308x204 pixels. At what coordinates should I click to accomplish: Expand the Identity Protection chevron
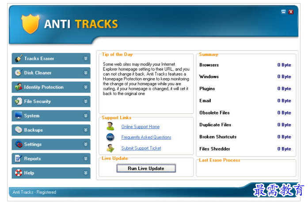click(x=86, y=87)
